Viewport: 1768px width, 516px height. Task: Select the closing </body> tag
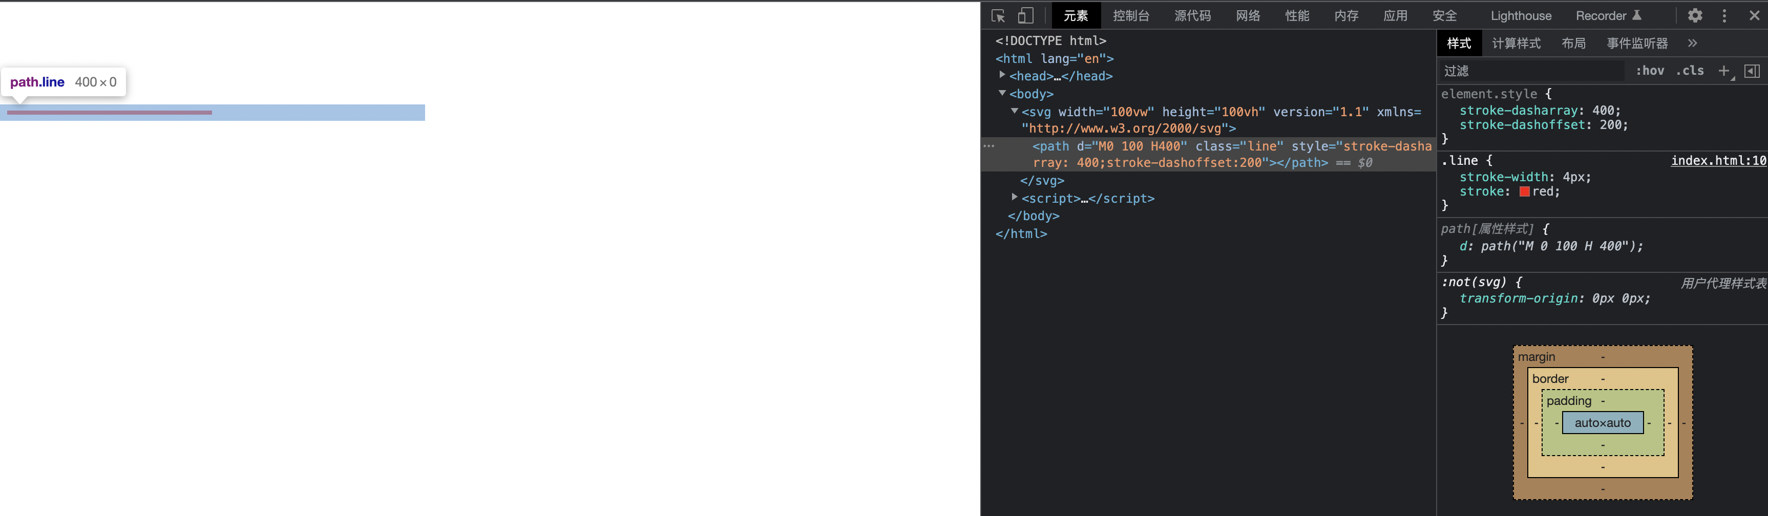coord(1034,216)
